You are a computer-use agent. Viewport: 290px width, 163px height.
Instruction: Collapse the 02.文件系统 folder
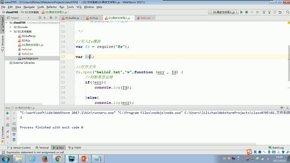[x=10, y=31]
